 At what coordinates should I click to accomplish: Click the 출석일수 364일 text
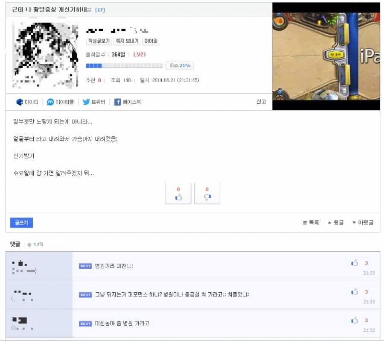click(x=105, y=54)
